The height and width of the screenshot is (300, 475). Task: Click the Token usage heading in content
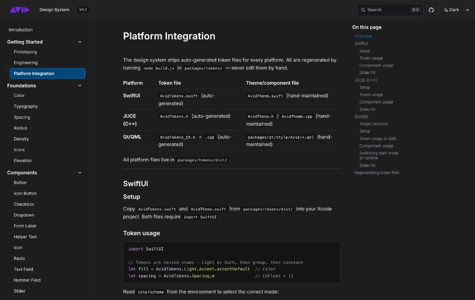click(141, 233)
